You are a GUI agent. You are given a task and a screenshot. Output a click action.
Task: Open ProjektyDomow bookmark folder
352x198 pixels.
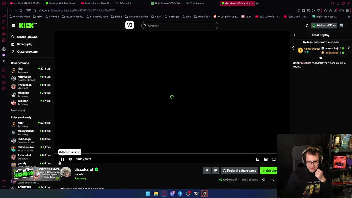coord(20,16)
